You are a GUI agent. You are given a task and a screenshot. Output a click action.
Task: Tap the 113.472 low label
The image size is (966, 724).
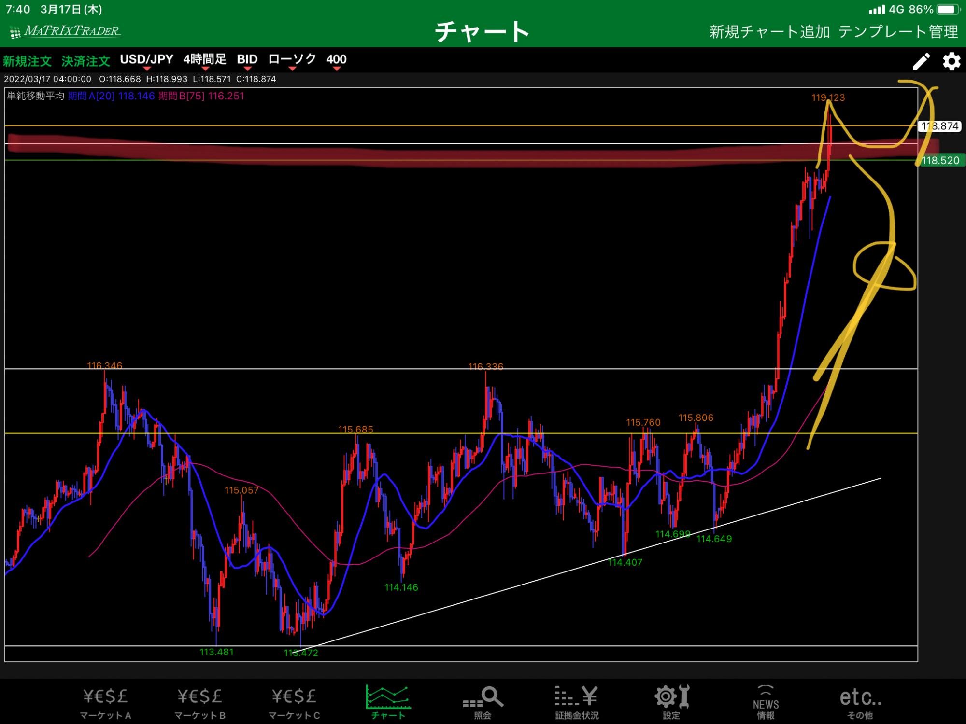[301, 653]
